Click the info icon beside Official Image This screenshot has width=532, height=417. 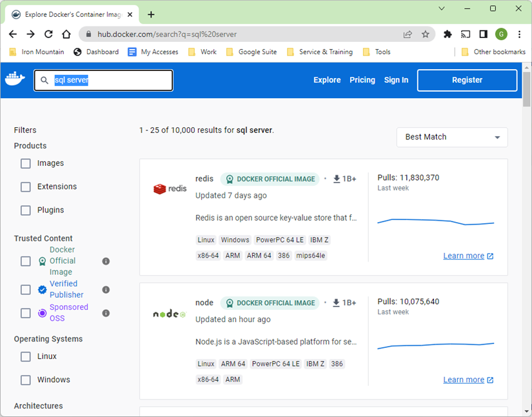[x=106, y=261]
